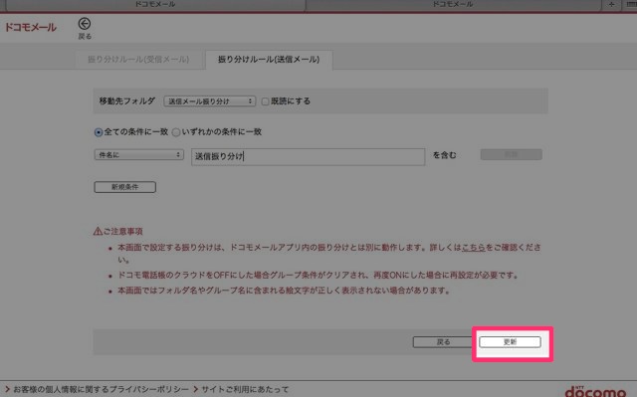Open the サイトご利用にあたって footer link
637x397 pixels.
[245, 389]
